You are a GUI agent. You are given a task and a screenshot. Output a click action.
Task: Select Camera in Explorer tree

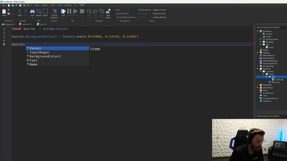tap(269, 34)
